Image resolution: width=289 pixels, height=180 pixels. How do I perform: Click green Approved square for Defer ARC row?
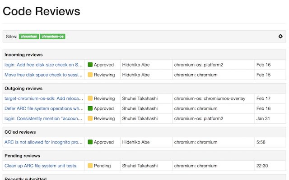click(90, 108)
